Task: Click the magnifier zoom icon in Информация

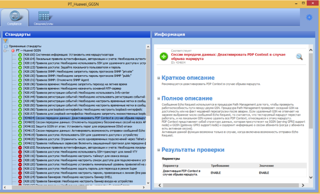Action: tap(299, 57)
